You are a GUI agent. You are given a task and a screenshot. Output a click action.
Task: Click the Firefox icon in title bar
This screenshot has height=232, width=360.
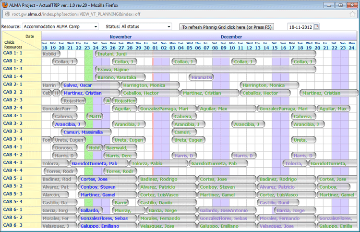(x=5, y=5)
